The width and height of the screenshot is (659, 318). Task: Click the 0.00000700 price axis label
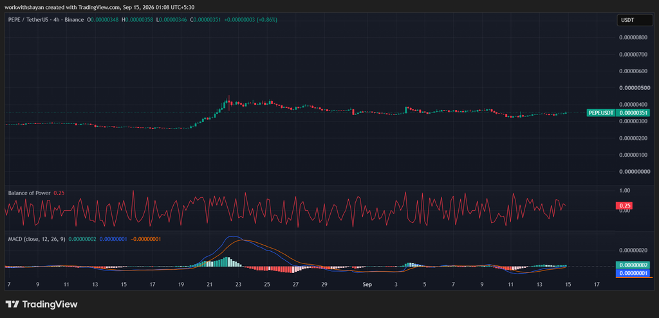pyautogui.click(x=633, y=54)
